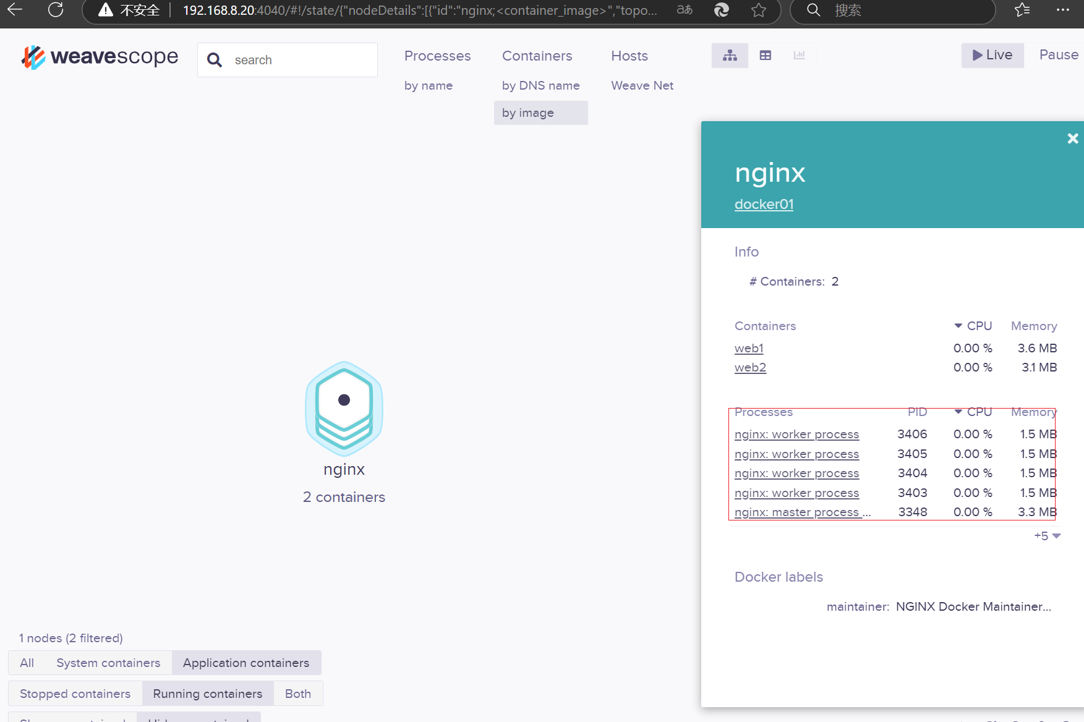Filter to System containers
The height and width of the screenshot is (722, 1084).
tap(108, 663)
